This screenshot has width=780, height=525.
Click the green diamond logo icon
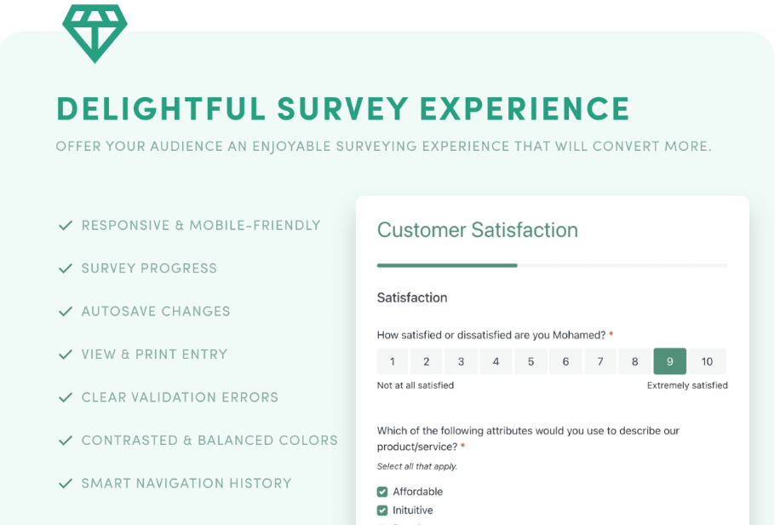95,32
